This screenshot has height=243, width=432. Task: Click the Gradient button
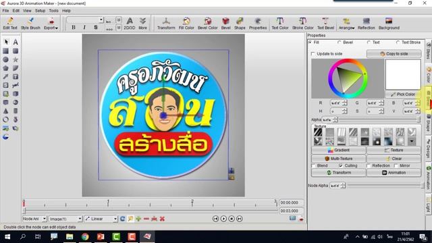339,150
